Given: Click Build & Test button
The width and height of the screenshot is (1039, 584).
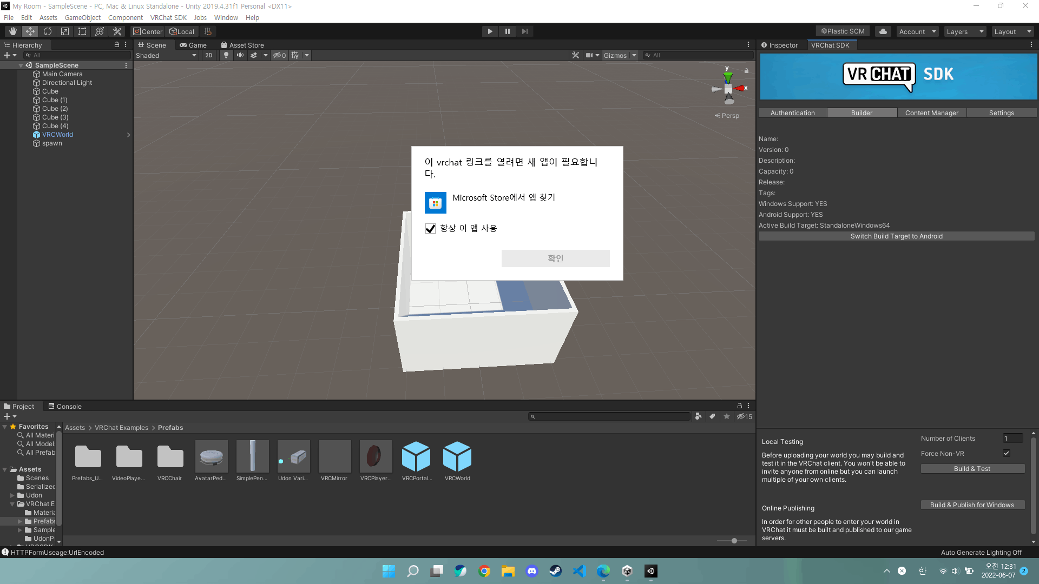Looking at the screenshot, I should pos(972,469).
